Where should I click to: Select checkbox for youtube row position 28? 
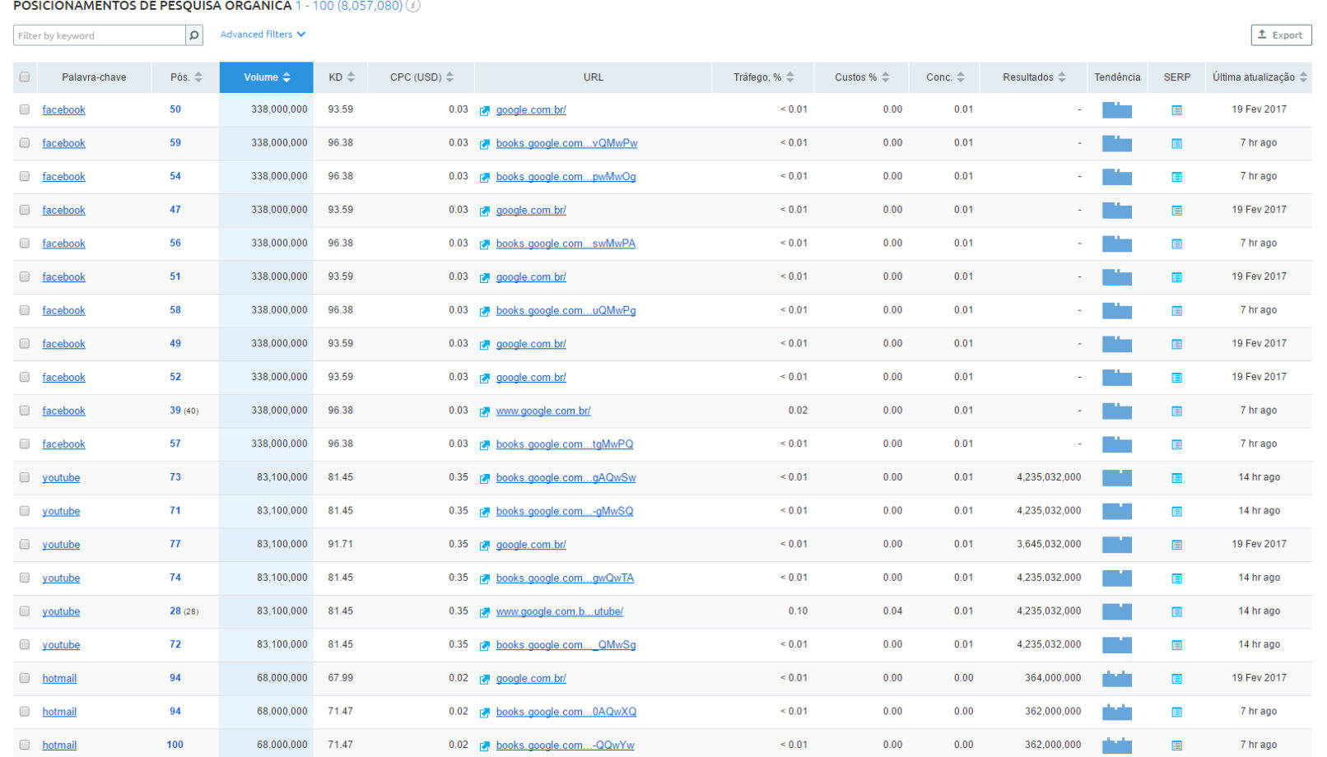click(x=25, y=611)
